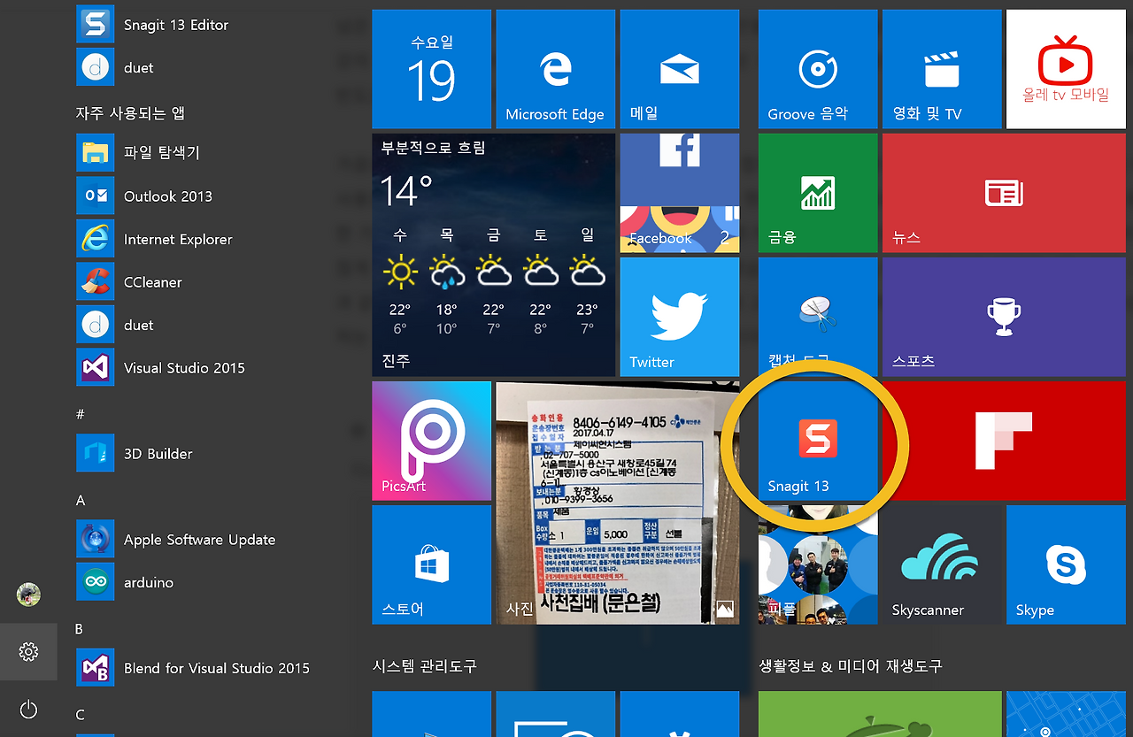Launch Outlook 2013 from the app list

(x=145, y=196)
